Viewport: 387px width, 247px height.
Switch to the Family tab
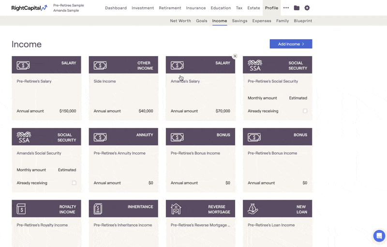(x=283, y=21)
